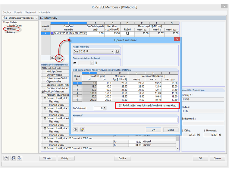The width and height of the screenshot is (229, 172).
Task: Click the Hmotnosti total field 19.421
Action: [x=211, y=135]
